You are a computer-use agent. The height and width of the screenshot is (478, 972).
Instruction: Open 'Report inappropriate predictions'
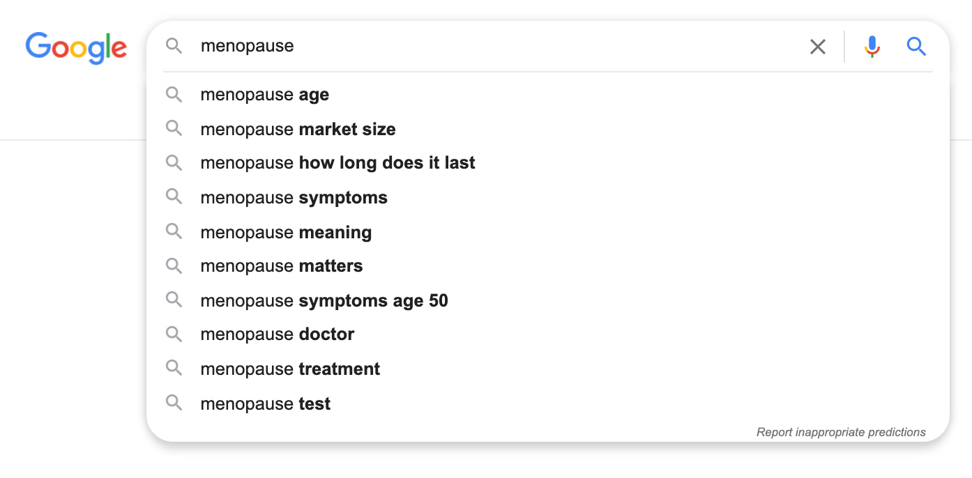coord(841,431)
